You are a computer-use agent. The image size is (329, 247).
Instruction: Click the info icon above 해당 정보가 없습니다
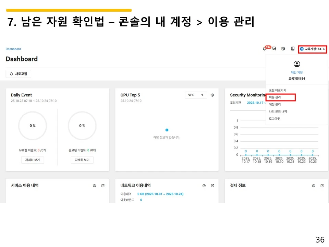coord(167,130)
